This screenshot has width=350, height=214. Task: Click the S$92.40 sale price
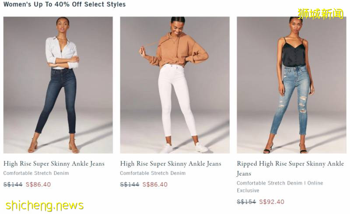click(x=272, y=202)
